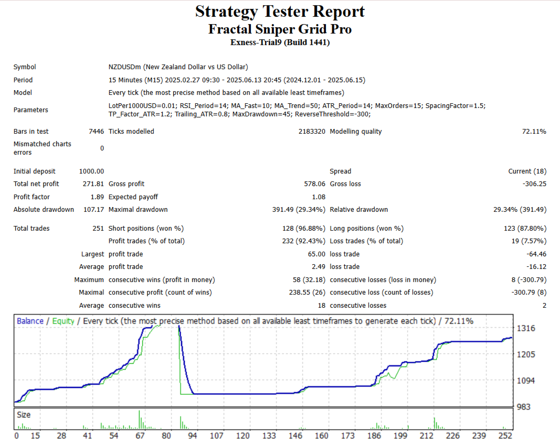
Task: Click the chart y-axis label '1094'
Action: click(526, 381)
